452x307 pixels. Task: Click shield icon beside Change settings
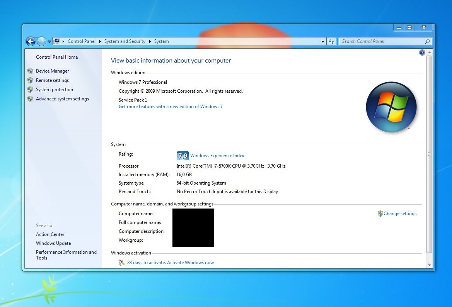tap(380, 214)
